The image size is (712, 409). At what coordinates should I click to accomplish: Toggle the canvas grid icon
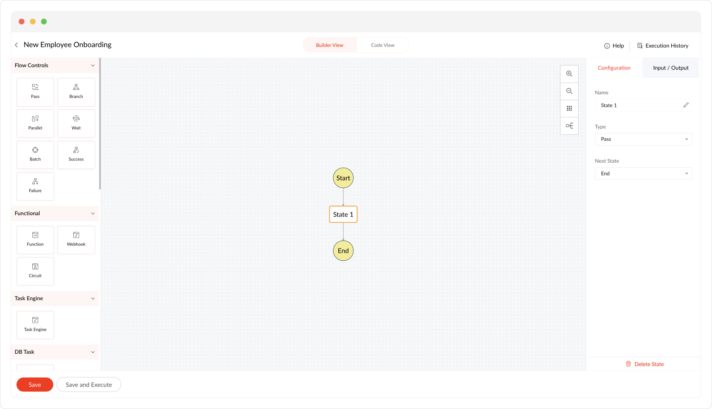(569, 108)
